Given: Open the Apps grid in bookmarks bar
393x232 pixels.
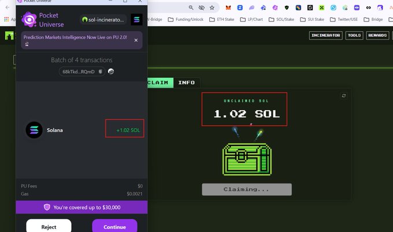Looking at the screenshot, I should tap(6, 19).
